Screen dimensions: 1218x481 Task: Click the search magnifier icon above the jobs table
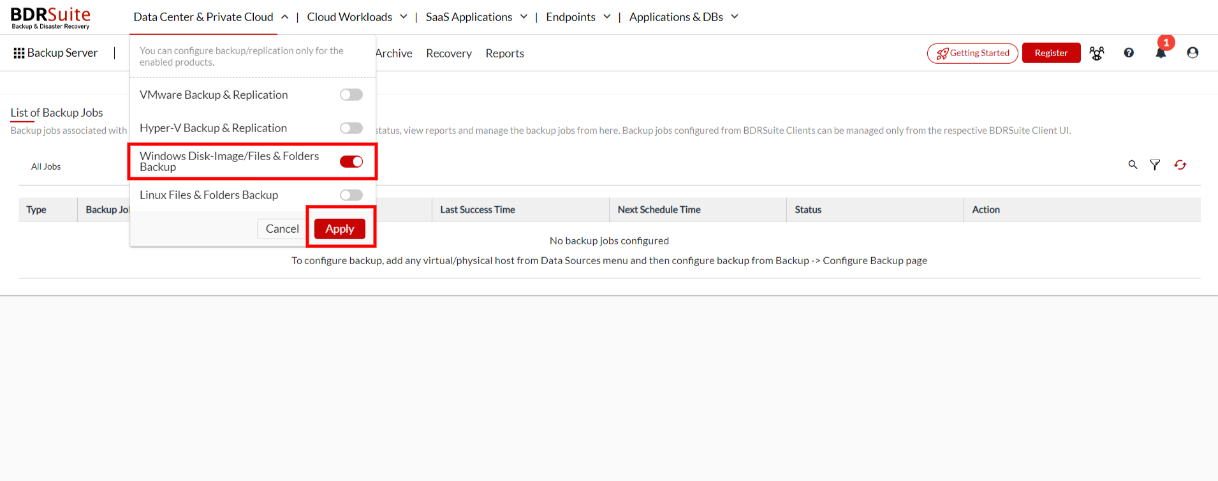pyautogui.click(x=1133, y=165)
